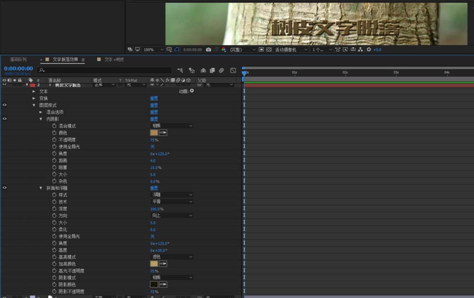Click 0x+120.0° angle value in 内阴影
474x298 pixels.
pos(160,154)
